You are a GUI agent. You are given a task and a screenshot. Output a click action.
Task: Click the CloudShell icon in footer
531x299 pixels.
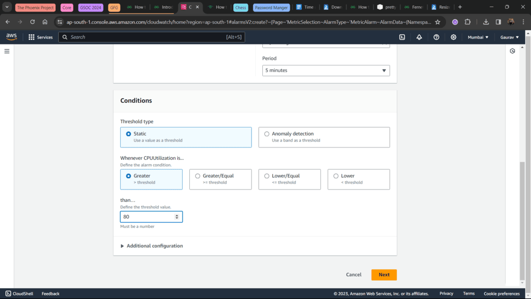pyautogui.click(x=8, y=294)
